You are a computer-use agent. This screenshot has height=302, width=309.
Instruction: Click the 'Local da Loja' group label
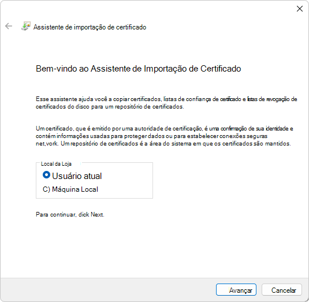[56, 164]
